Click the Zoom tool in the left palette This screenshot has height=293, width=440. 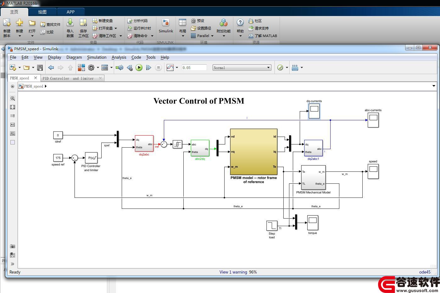13,98
